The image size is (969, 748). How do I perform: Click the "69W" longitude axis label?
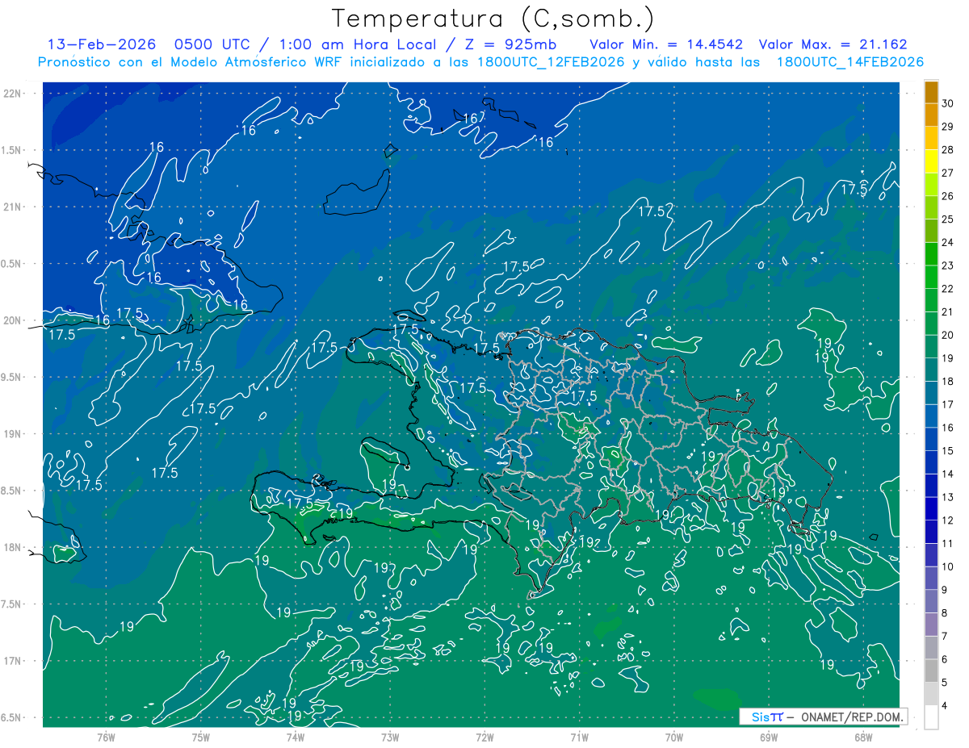(x=768, y=738)
